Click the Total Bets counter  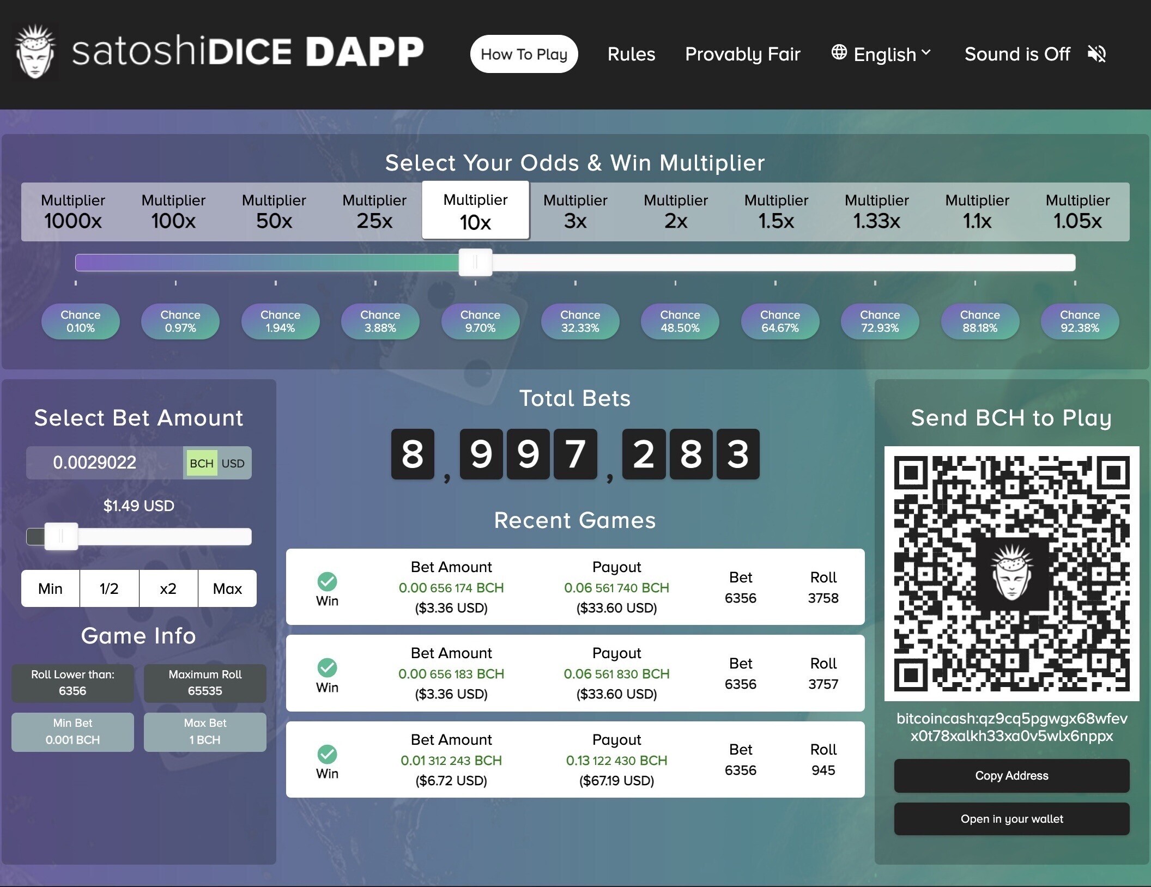(x=575, y=454)
